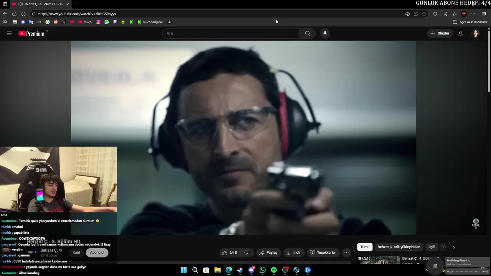Mute the tab using its speaker icon
The height and width of the screenshot is (276, 491).
(x=20, y=4)
